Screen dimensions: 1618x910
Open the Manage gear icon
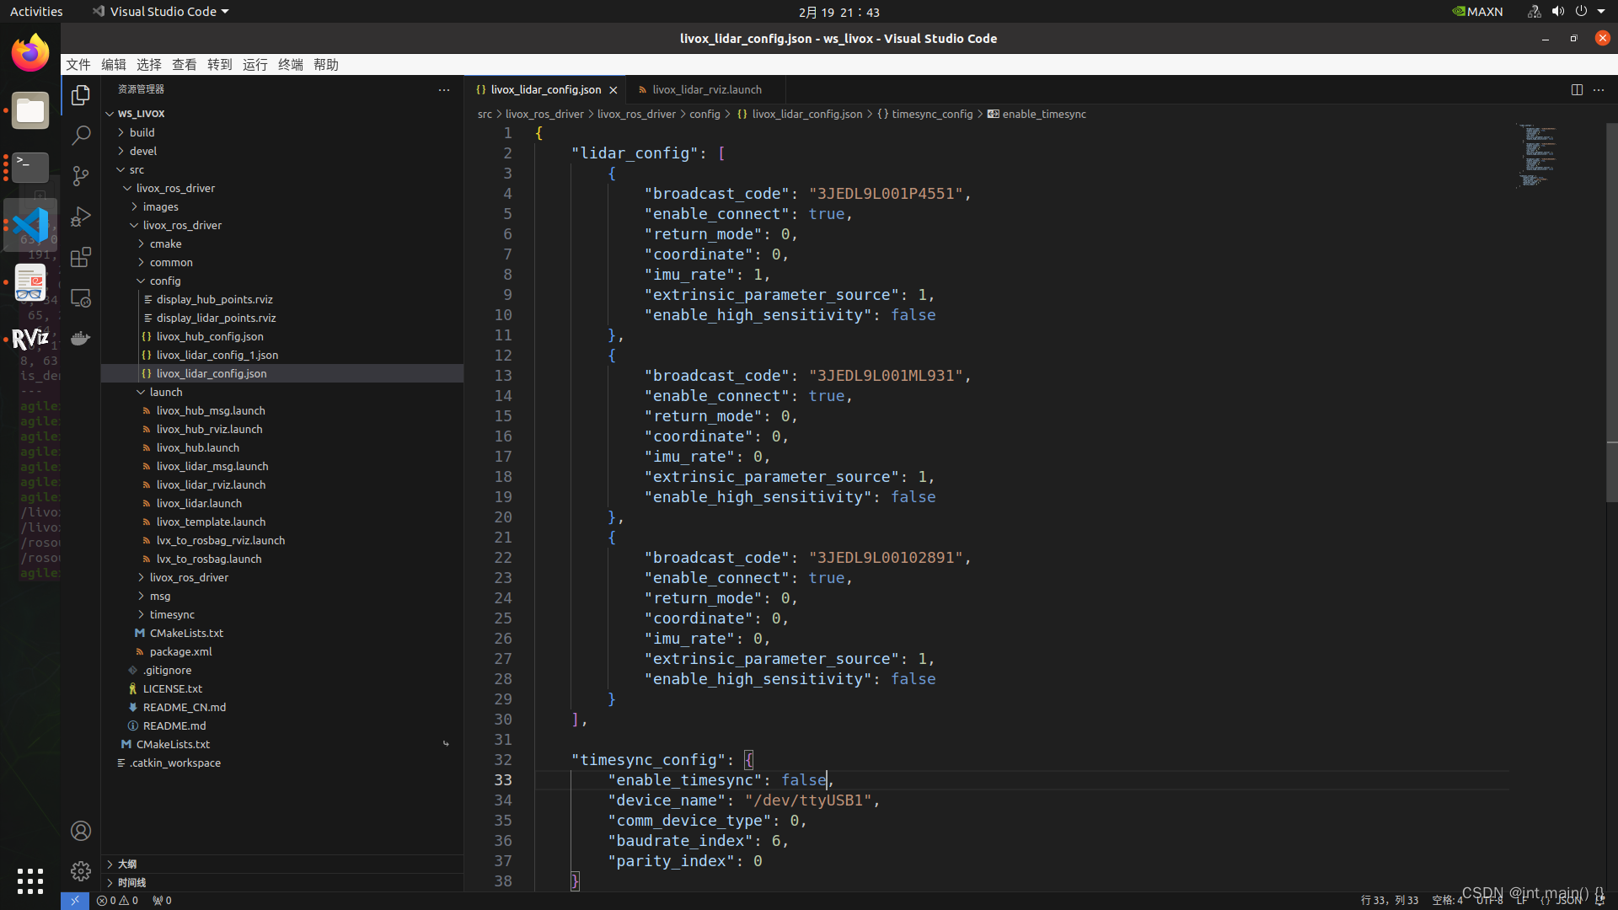tap(81, 870)
